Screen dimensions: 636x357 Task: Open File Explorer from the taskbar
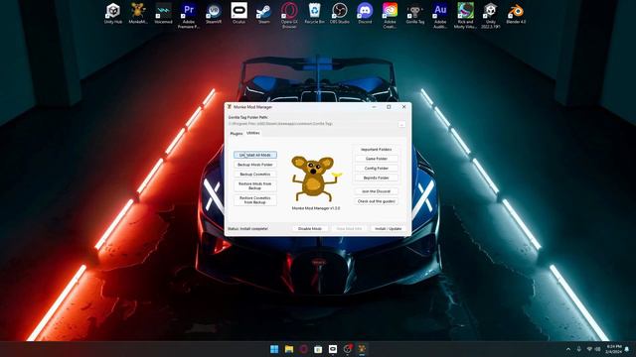tap(289, 349)
